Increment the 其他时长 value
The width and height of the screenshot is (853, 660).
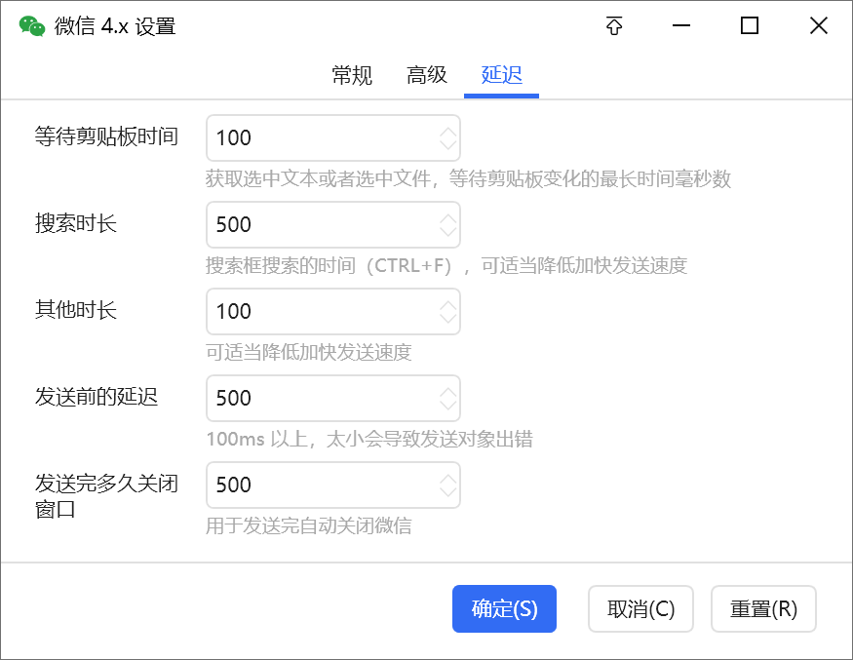pyautogui.click(x=447, y=306)
